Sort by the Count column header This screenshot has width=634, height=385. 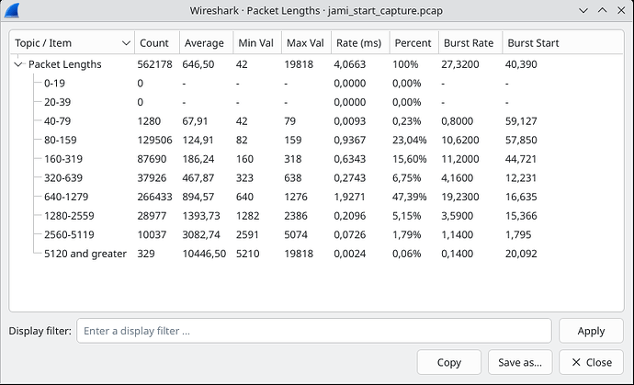pos(157,43)
